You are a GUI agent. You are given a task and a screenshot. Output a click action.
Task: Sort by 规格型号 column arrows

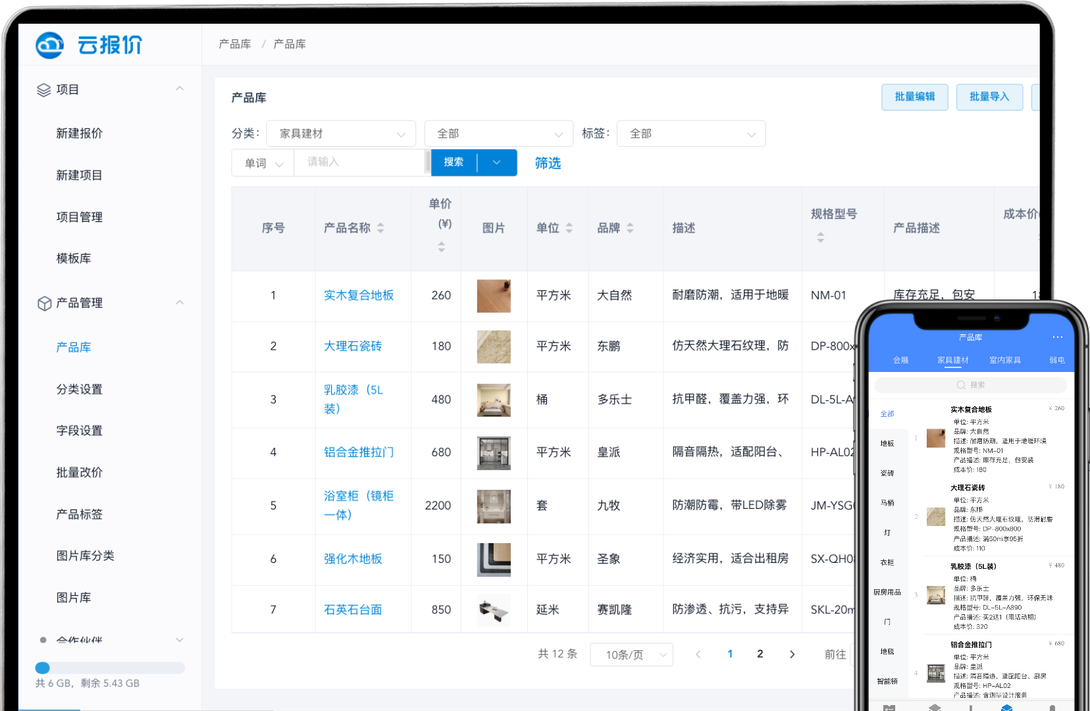coord(820,237)
